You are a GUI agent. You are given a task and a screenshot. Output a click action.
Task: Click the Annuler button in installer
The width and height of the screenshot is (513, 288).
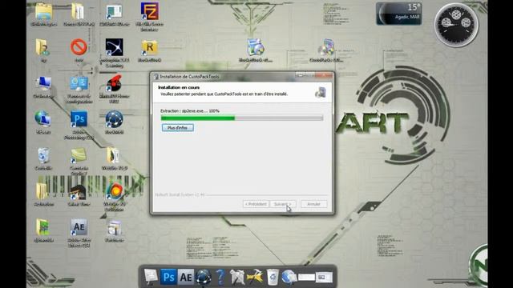313,204
